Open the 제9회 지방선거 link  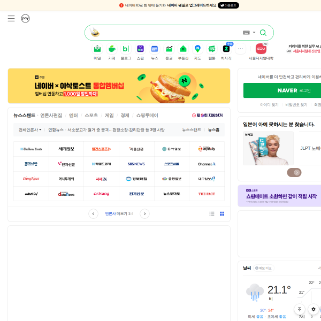coord(207,116)
